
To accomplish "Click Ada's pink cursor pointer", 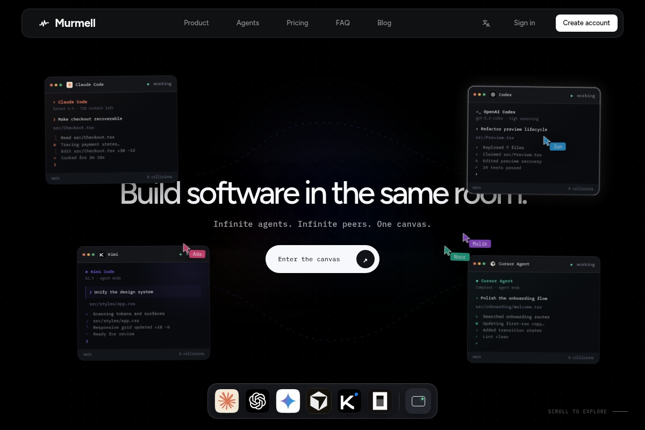I will pos(187,248).
